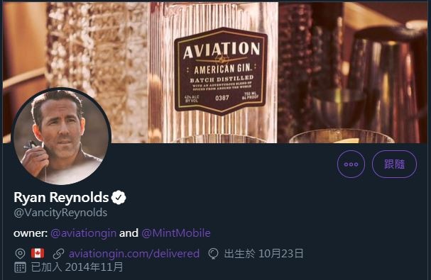
Task: Click the verified badge beside Ryan Reynolds
Action: tap(119, 197)
